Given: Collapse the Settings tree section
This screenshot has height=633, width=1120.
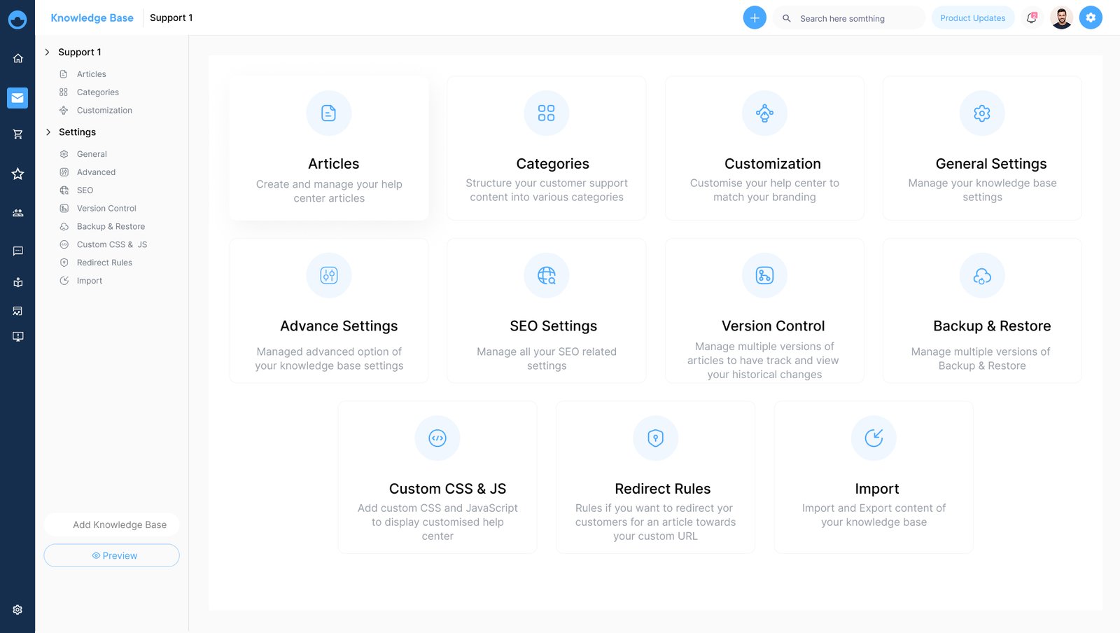Looking at the screenshot, I should 48,132.
